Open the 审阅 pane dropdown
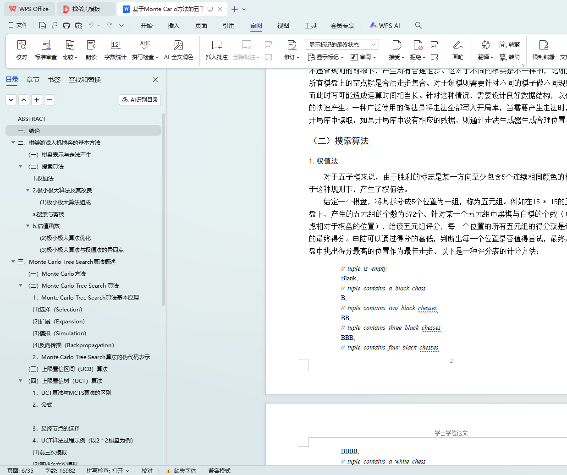 [363, 57]
